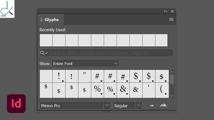Open the Show Entire Font dropdown
The width and height of the screenshot is (214, 120).
pyautogui.click(x=85, y=63)
